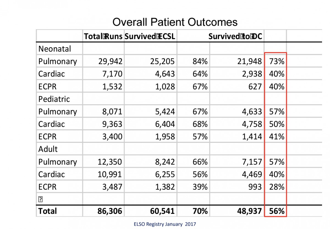Image resolution: width=330 pixels, height=229 pixels.
Task: Select the 12,350 adult pulmonary runs cell
Action: click(x=110, y=162)
